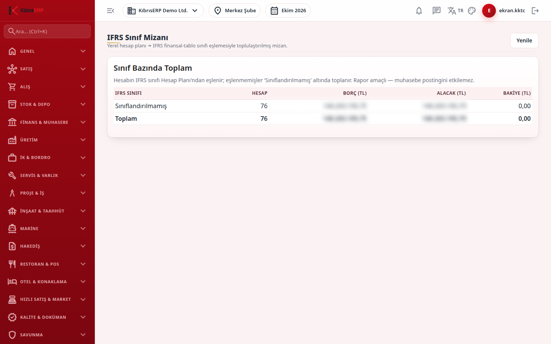The width and height of the screenshot is (551, 344).
Task: Click the logout icon beside ekran.kktc
Action: tap(535, 11)
